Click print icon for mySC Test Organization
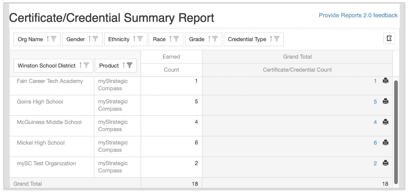 [x=385, y=163]
